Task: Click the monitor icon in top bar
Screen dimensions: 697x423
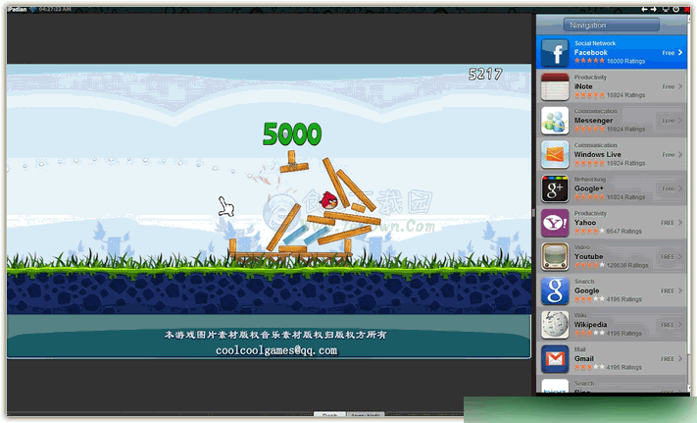Action: coord(665,8)
